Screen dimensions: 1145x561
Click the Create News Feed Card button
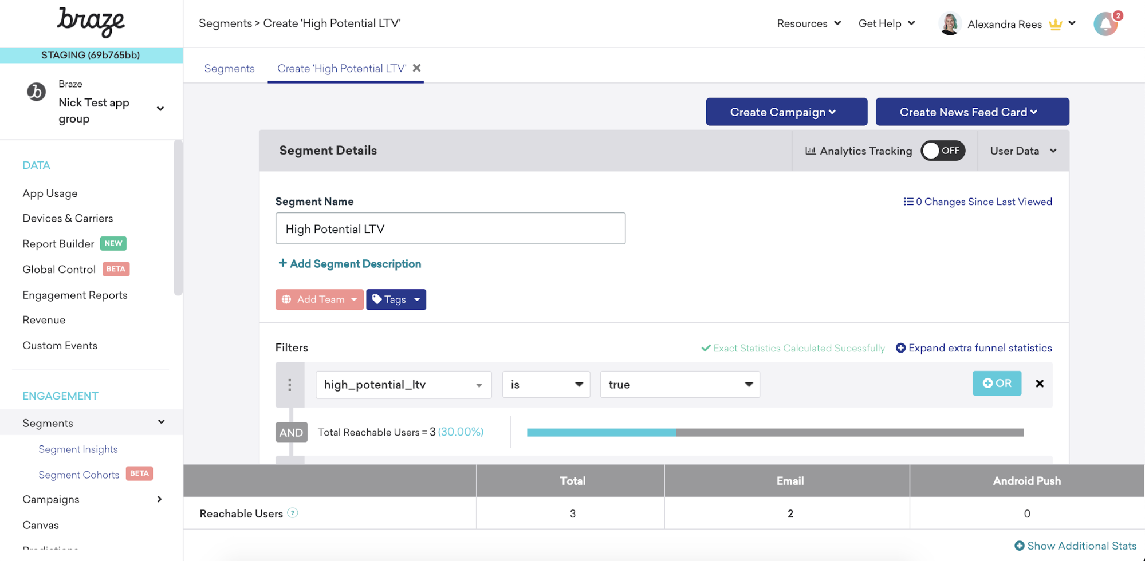(x=972, y=112)
